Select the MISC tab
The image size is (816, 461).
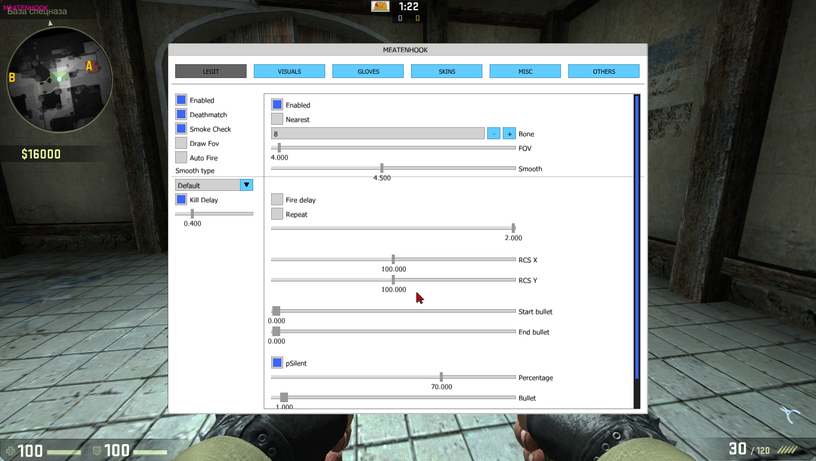[x=525, y=71]
